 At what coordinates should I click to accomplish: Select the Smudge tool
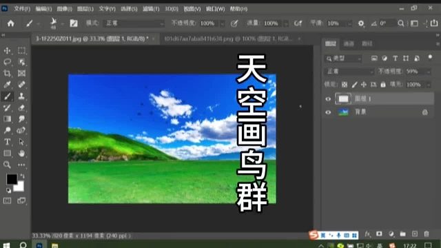(x=21, y=119)
